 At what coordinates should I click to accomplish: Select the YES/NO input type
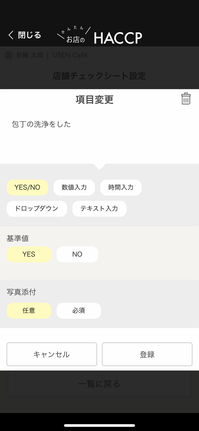[x=27, y=187]
